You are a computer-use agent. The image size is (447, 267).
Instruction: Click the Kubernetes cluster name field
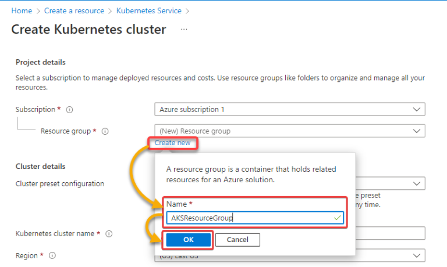click(x=390, y=233)
